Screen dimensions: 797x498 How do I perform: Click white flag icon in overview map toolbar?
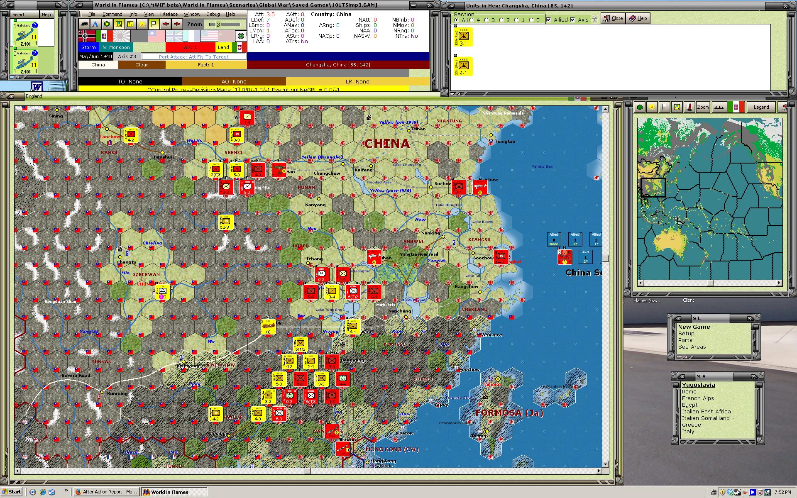click(664, 107)
